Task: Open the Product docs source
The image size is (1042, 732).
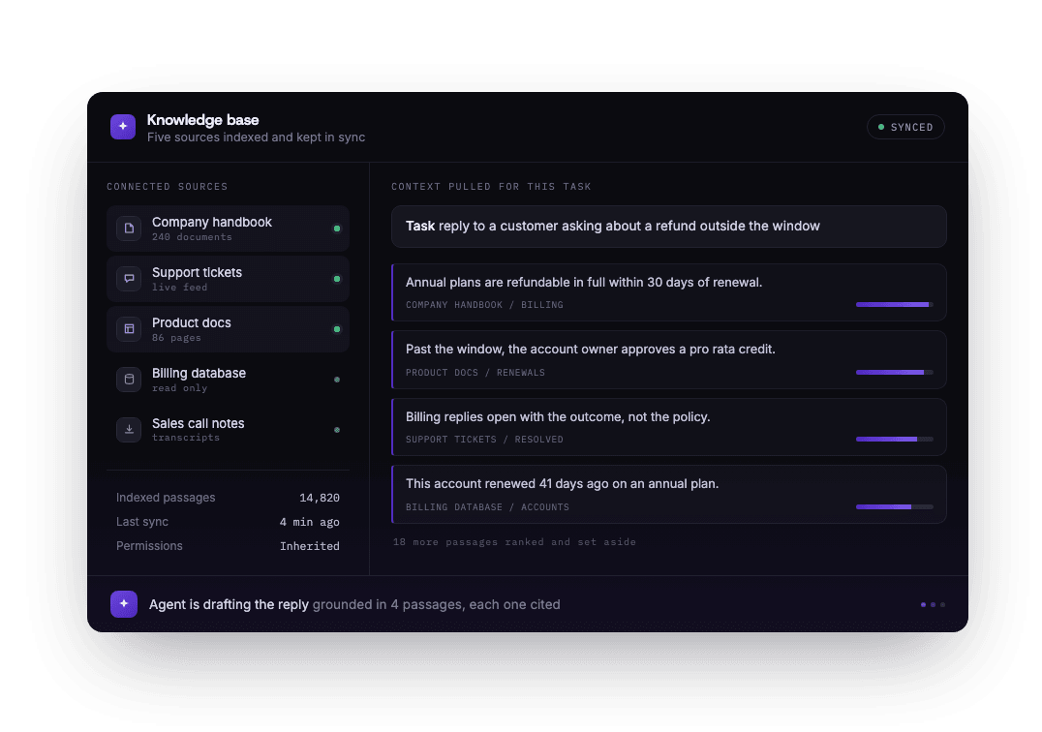Action: [228, 329]
